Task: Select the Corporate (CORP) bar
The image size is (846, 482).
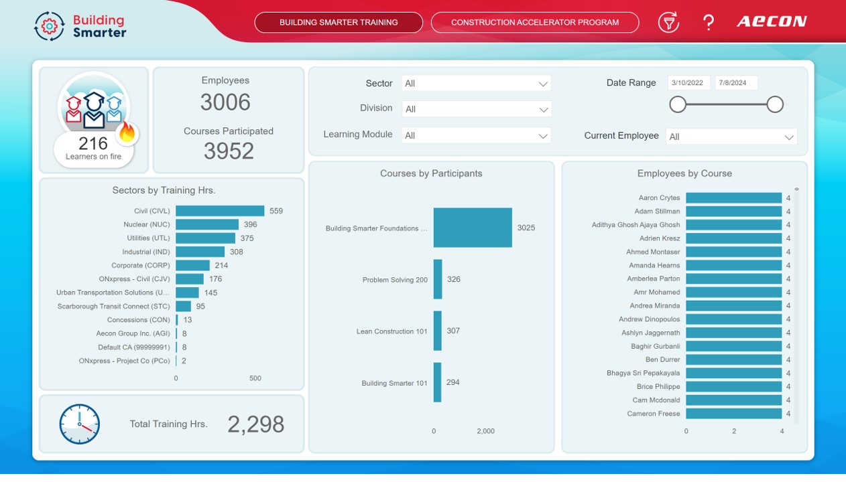Action: pyautogui.click(x=192, y=265)
